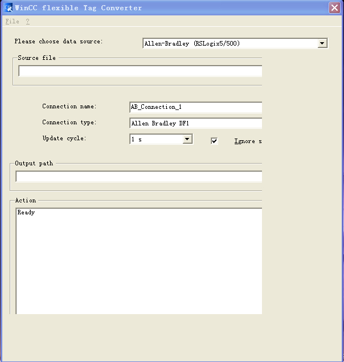Click the Action log text area showing Ready
The width and height of the screenshot is (344, 362).
[139, 261]
